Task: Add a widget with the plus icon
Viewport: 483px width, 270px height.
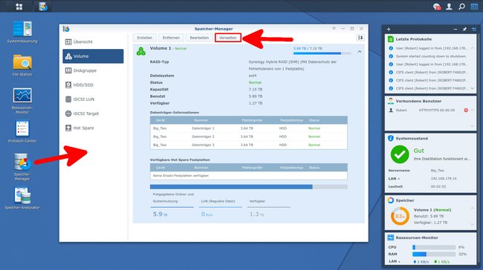Action: [389, 29]
